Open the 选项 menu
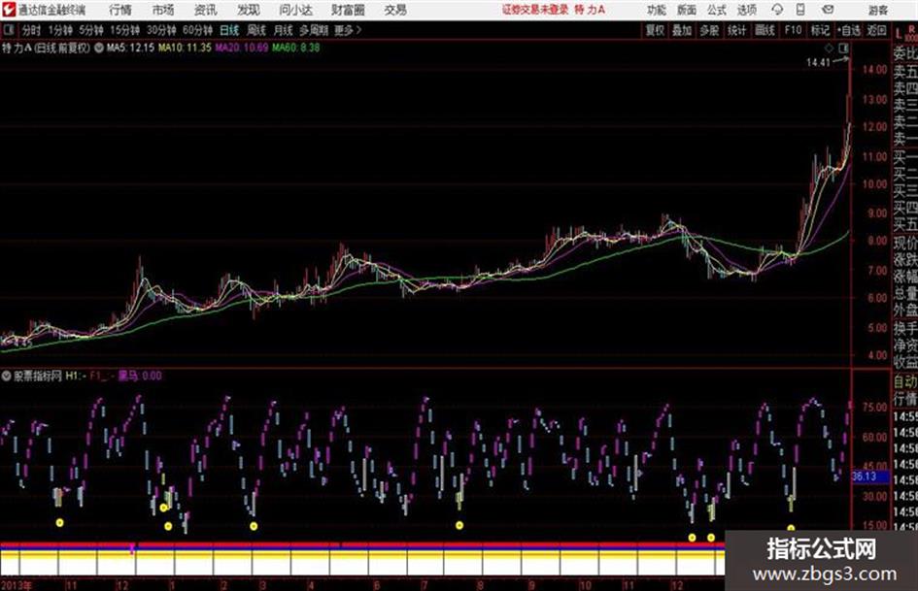This screenshot has width=918, height=591. 746,10
